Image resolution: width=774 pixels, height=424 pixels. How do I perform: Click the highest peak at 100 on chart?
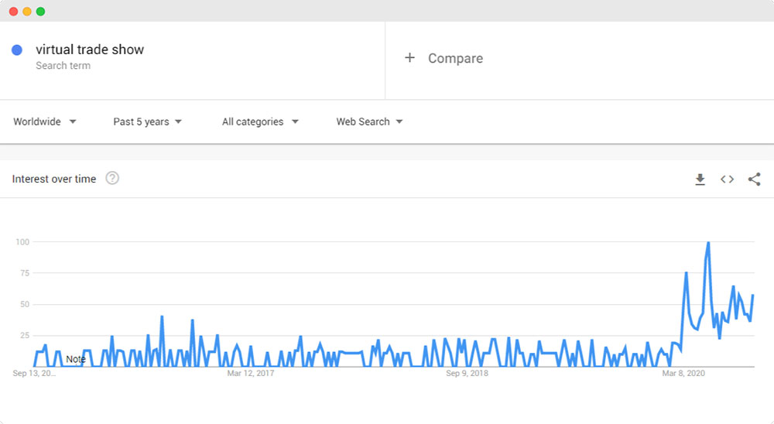(708, 243)
